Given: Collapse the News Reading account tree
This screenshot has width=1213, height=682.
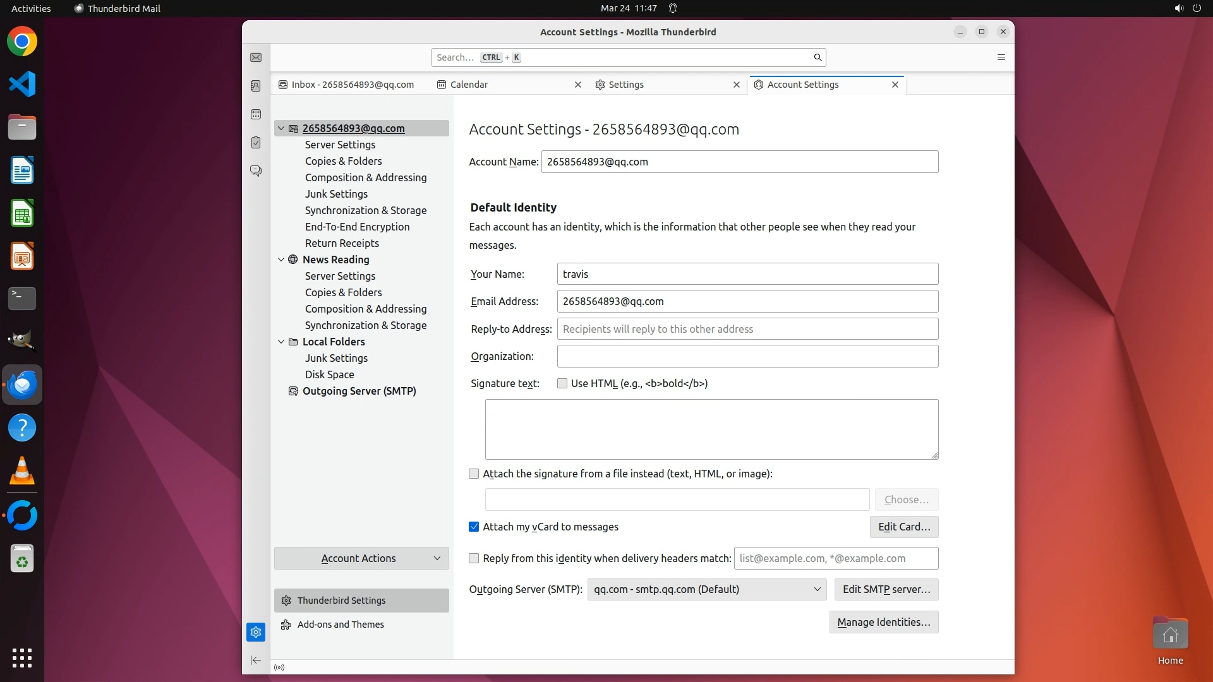Looking at the screenshot, I should pos(281,260).
